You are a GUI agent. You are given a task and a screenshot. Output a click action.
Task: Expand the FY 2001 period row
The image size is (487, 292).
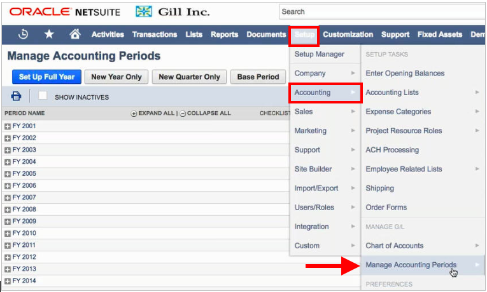(x=8, y=126)
